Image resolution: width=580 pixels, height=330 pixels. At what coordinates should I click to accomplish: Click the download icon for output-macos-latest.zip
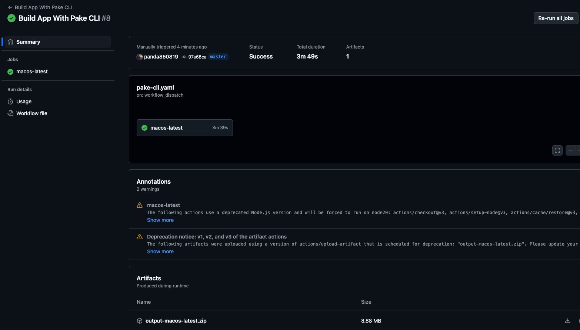(x=567, y=321)
